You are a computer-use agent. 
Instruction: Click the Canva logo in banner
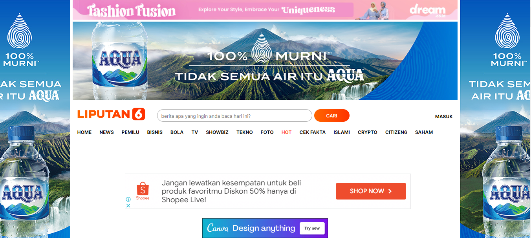[x=218, y=228]
